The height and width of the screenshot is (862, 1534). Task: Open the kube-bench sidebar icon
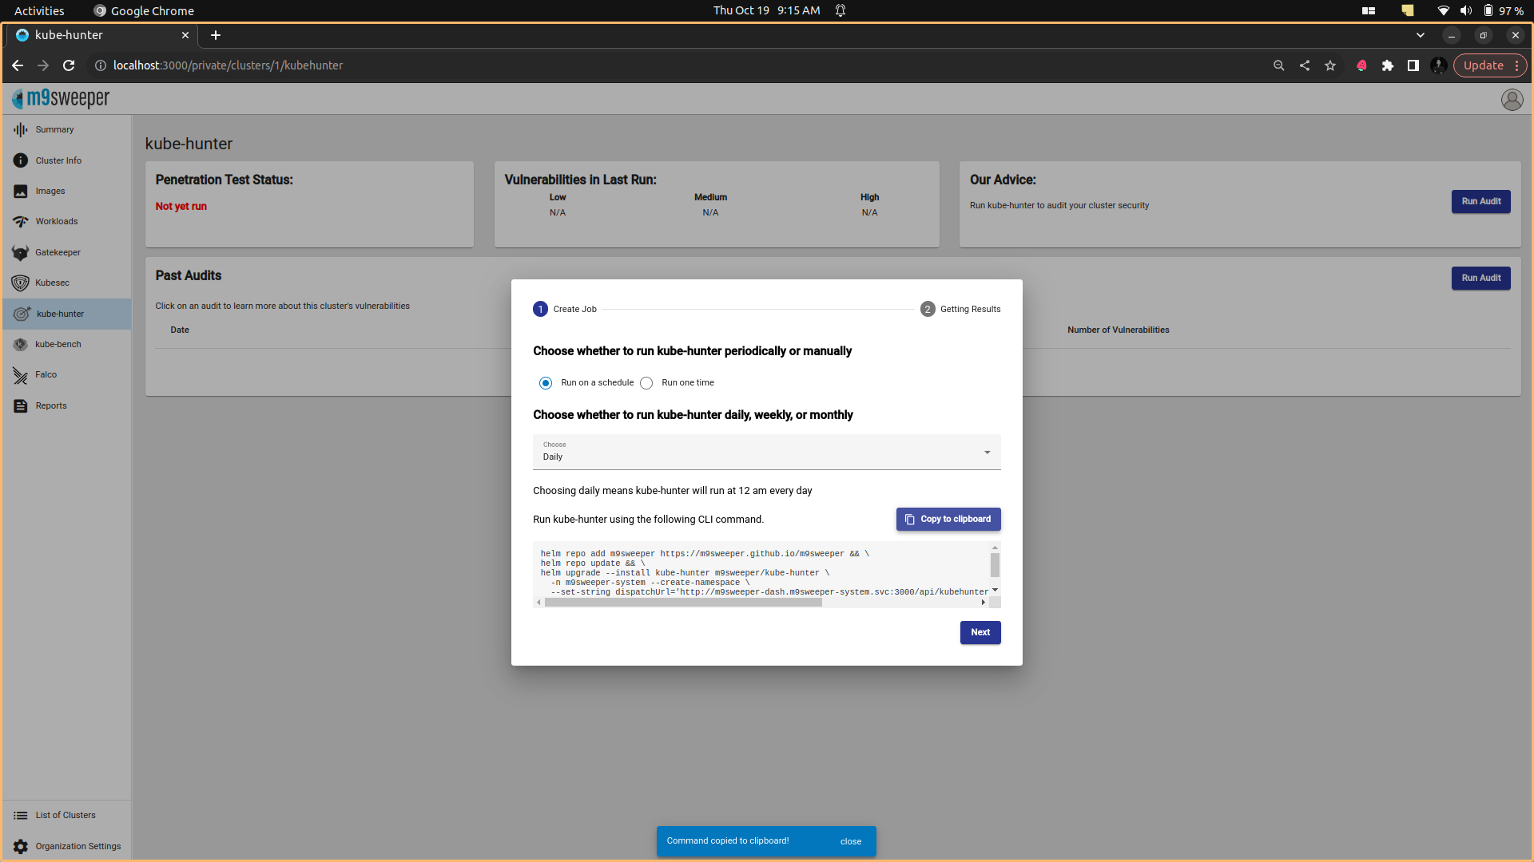[x=21, y=344]
